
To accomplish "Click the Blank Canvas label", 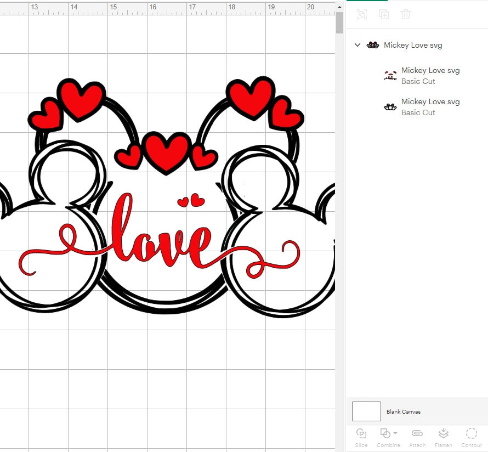I will point(404,411).
